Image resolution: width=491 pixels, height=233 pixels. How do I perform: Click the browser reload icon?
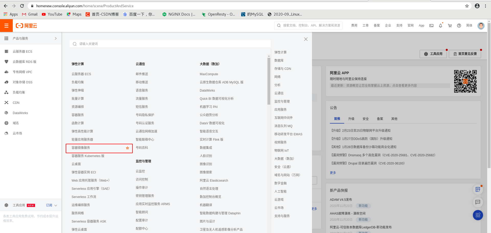click(22, 6)
